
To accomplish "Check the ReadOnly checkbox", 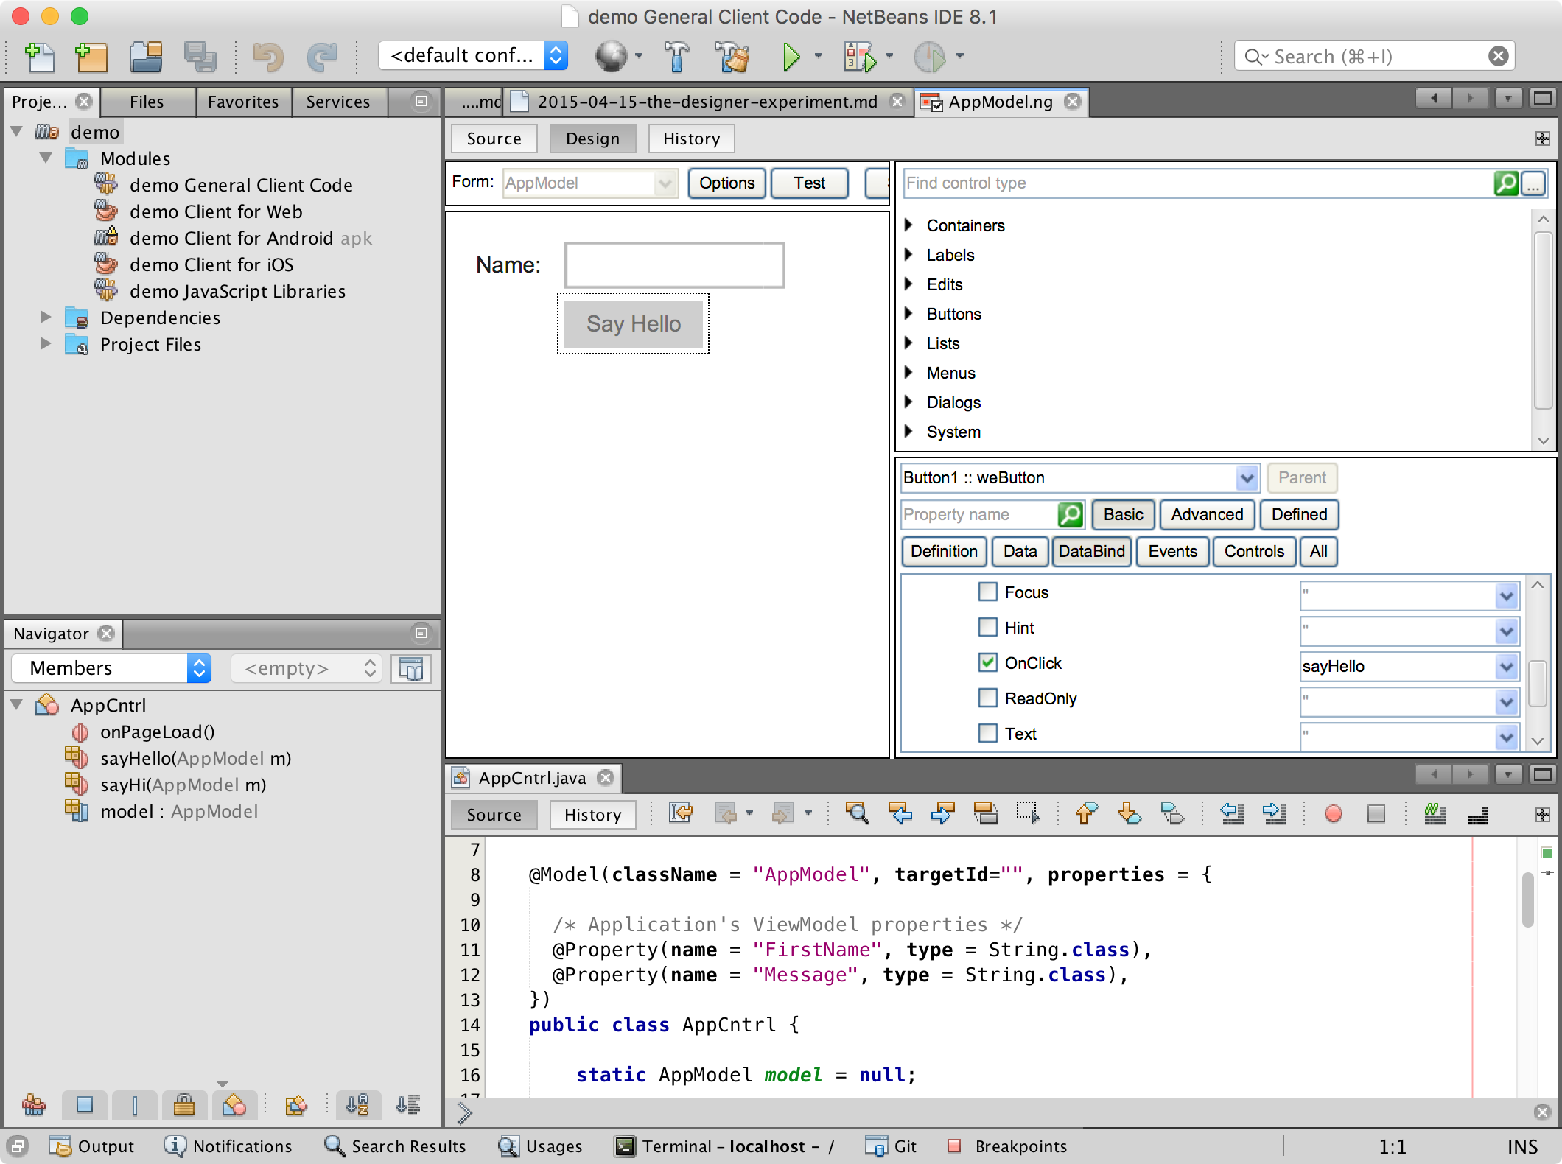I will 987,698.
